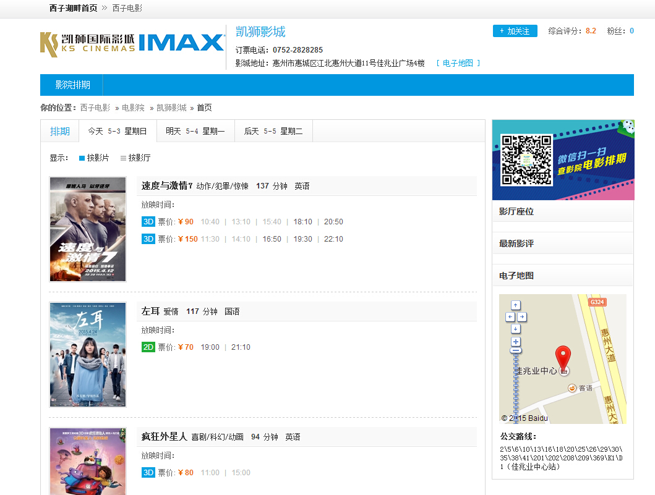Pan the map right using the right arrow

[523, 316]
